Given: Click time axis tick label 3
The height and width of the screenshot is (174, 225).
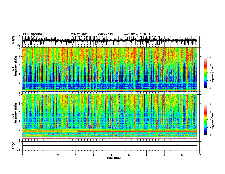Looking at the screenshot, I should coord(76,155).
